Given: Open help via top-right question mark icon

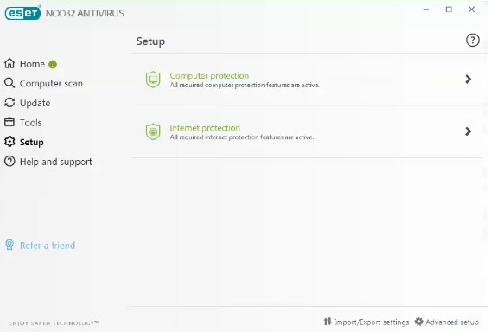Looking at the screenshot, I should pos(473,41).
